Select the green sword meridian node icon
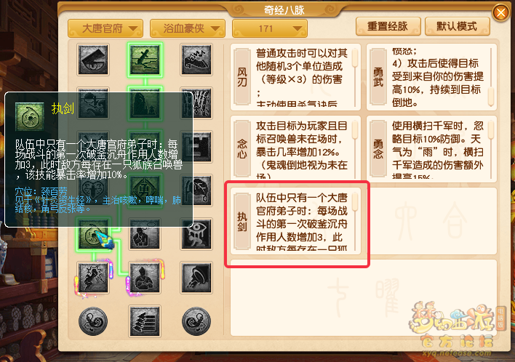Screen dimensions: 515x362 (145, 60)
